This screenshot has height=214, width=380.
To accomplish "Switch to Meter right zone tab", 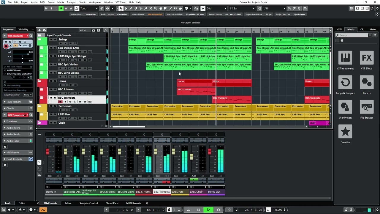I will click(373, 29).
